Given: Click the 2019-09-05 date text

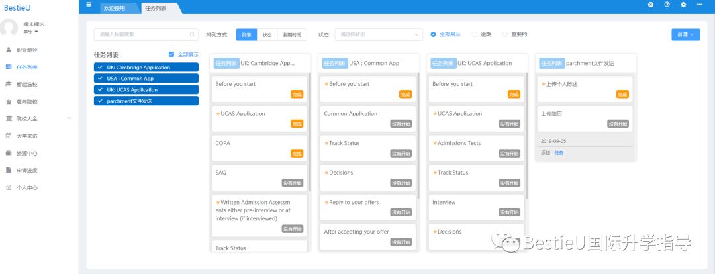Looking at the screenshot, I should click(553, 142).
